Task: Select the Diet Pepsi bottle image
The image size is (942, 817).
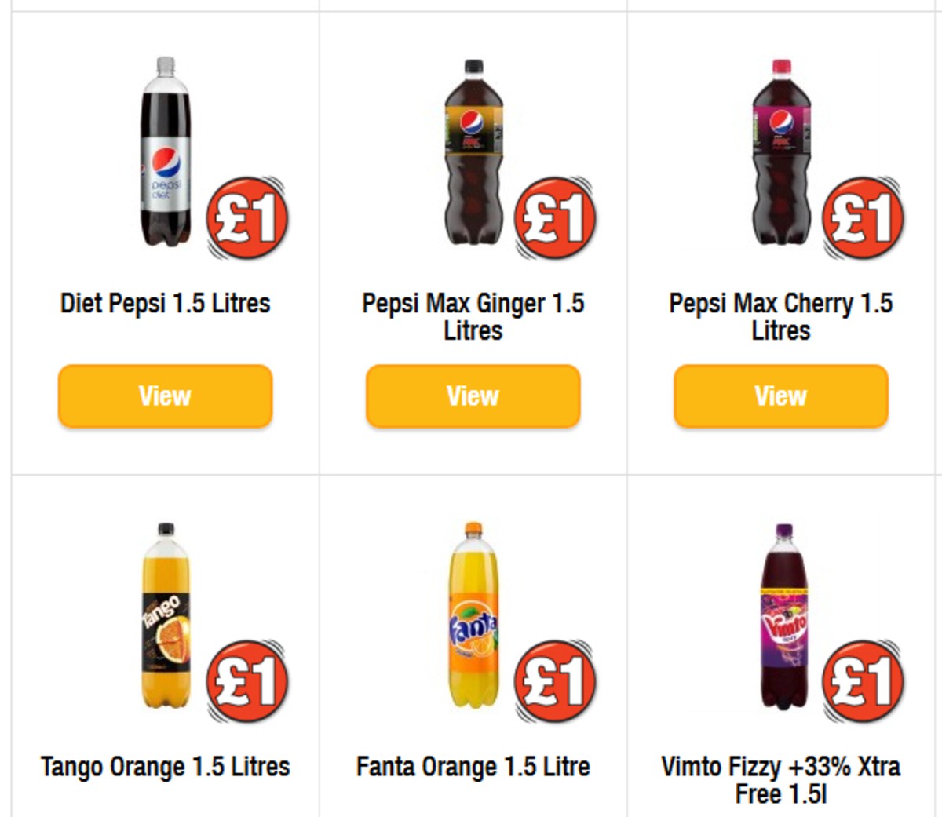Action: tap(163, 153)
